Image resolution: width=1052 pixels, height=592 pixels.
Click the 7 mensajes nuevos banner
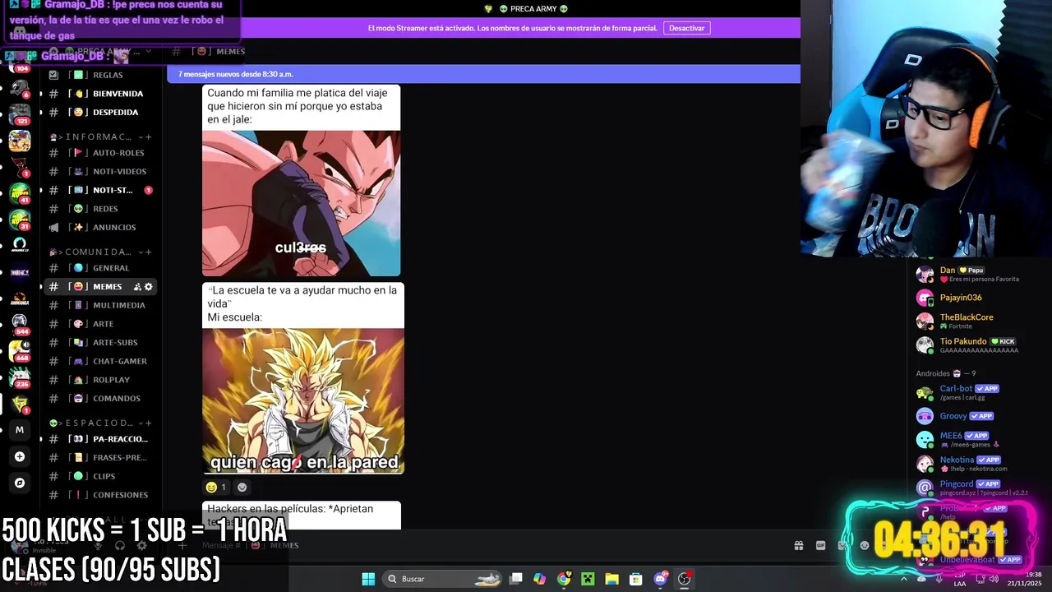(x=483, y=74)
